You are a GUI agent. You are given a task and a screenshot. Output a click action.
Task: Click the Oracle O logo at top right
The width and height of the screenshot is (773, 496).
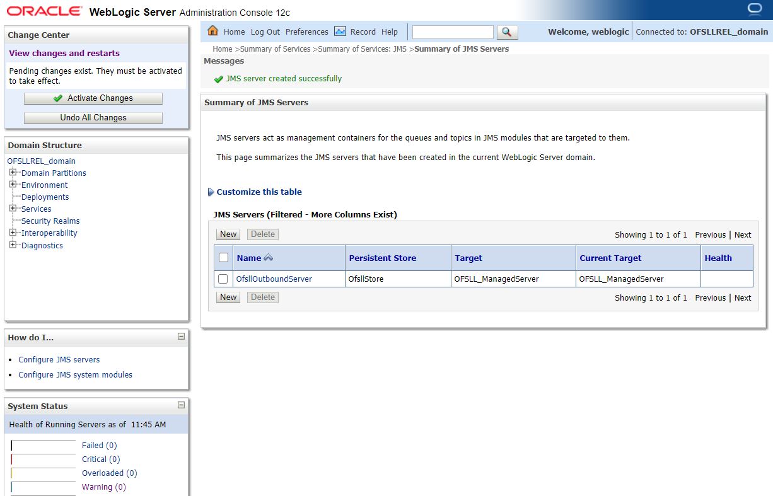pos(755,9)
